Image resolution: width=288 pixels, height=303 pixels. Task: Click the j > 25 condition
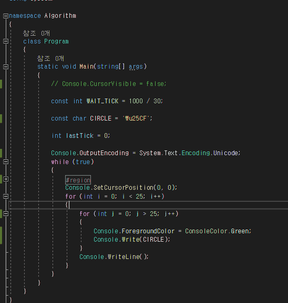pyautogui.click(x=147, y=214)
